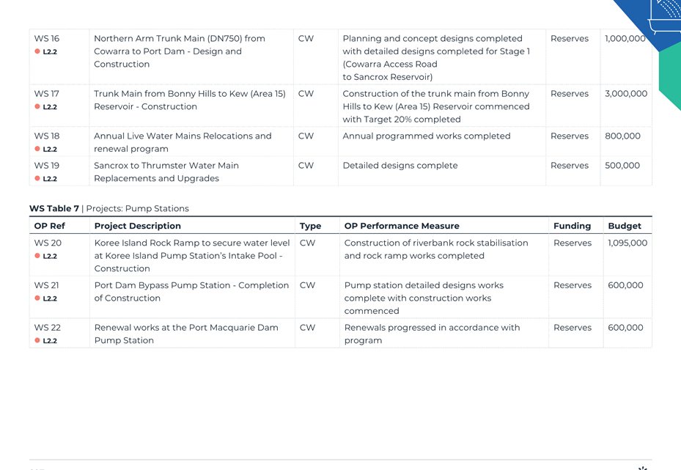681x470 pixels.
Task: Click the bathtub graphic in blue corner
Action: click(x=665, y=17)
